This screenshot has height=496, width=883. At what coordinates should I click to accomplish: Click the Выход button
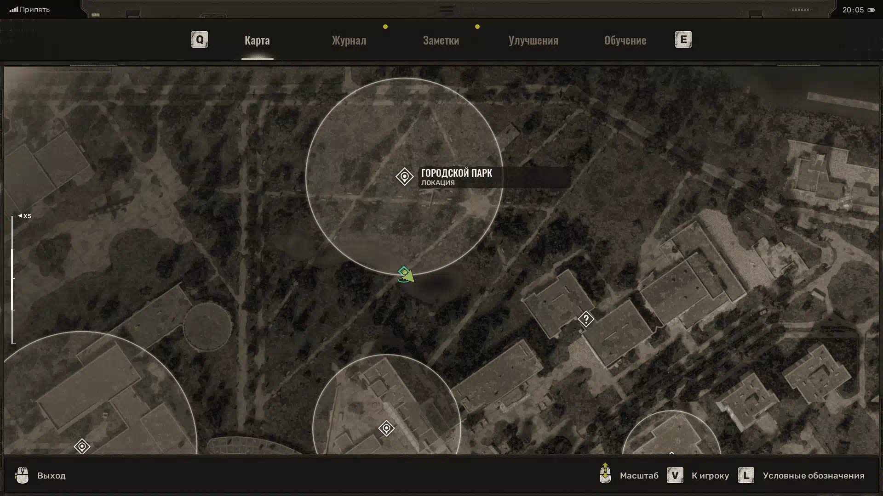tap(52, 476)
